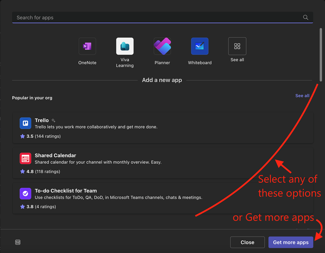This screenshot has width=325, height=253.
Task: Click the sparkle badge beside Trello
Action: click(x=53, y=120)
